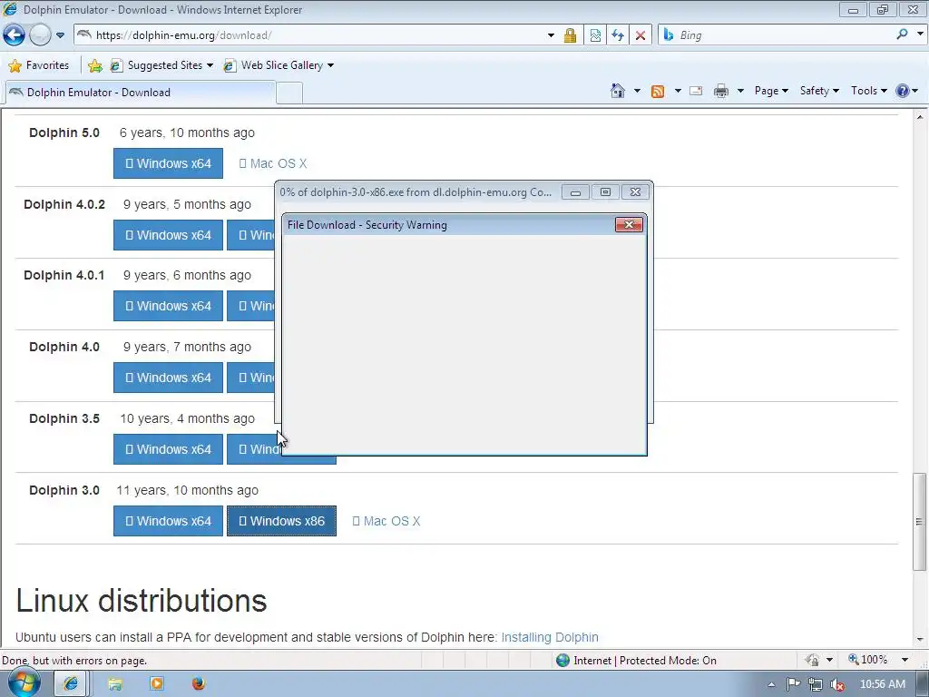Refresh the page with refresh icon
Image resolution: width=929 pixels, height=697 pixels.
tap(618, 35)
